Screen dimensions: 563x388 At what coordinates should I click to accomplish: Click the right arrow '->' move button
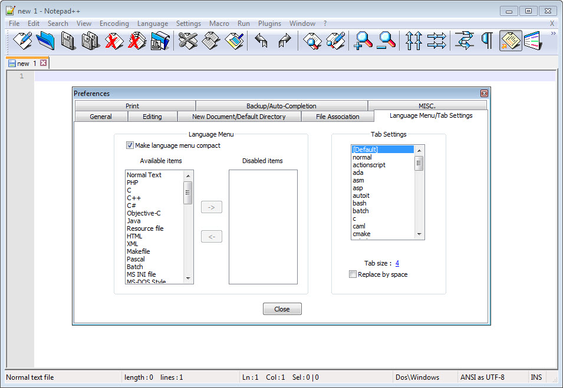[212, 207]
